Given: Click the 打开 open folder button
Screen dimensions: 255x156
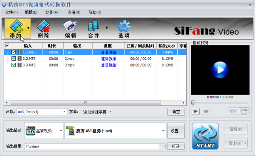Looking at the screenshot, I should point(176,146).
